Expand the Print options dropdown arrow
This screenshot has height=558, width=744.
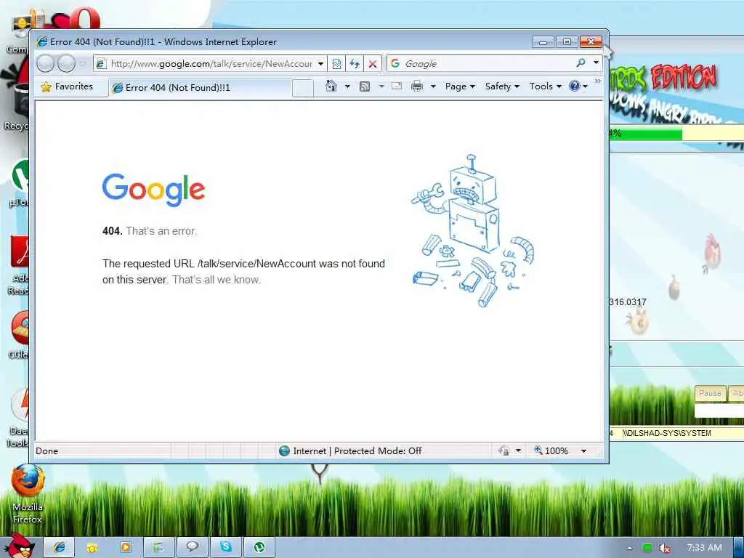[433, 86]
